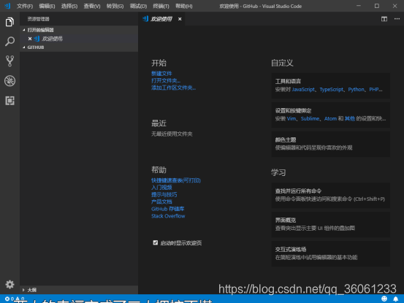404x303 pixels.
Task: Open the 界面概览 card
Action: pos(330,224)
